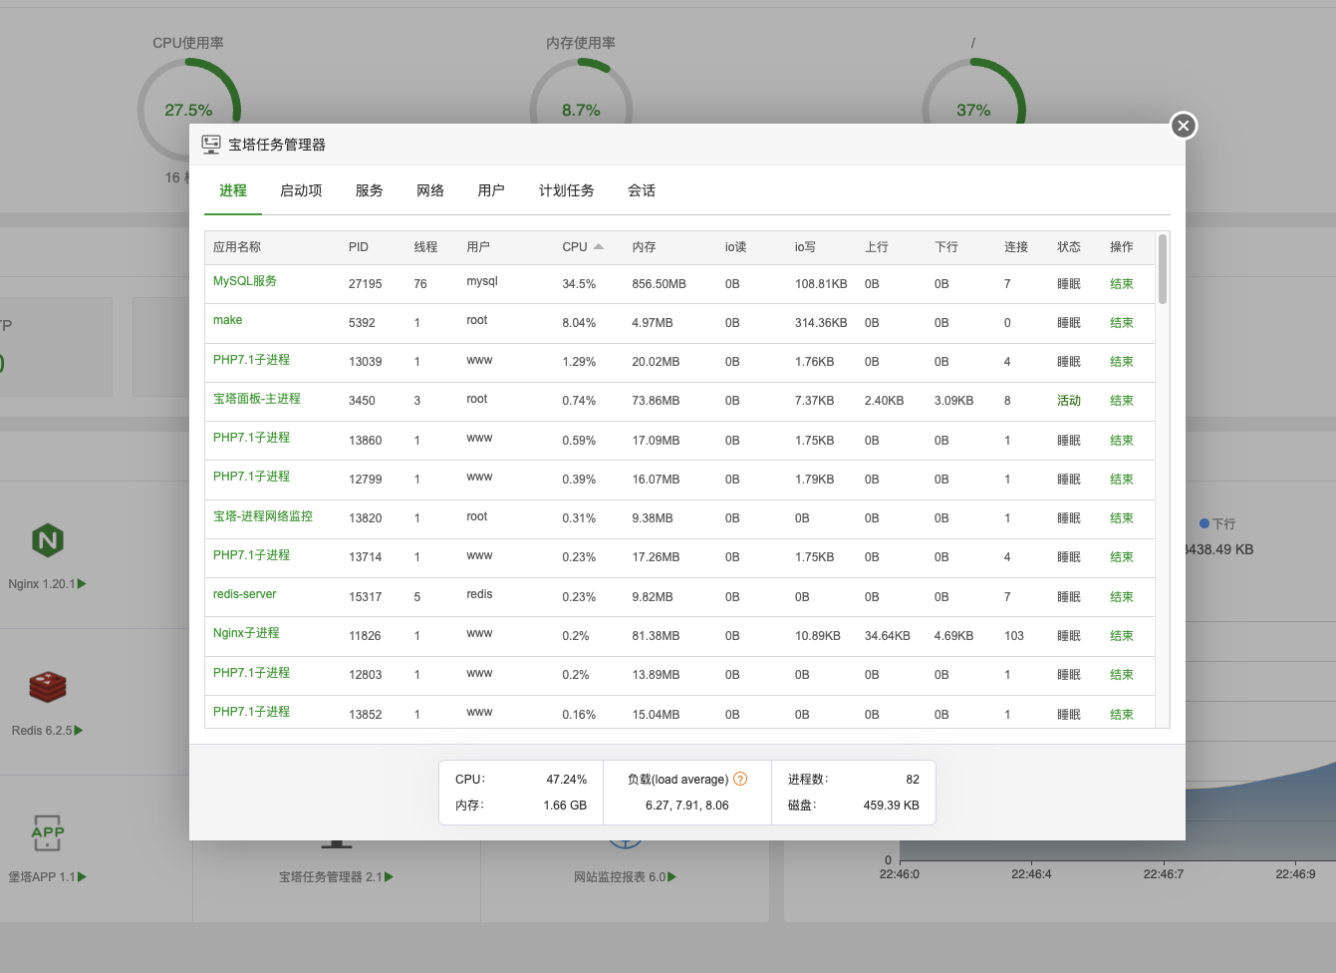Open MySQL服务 process details
Image resolution: width=1336 pixels, height=973 pixels.
tap(245, 281)
